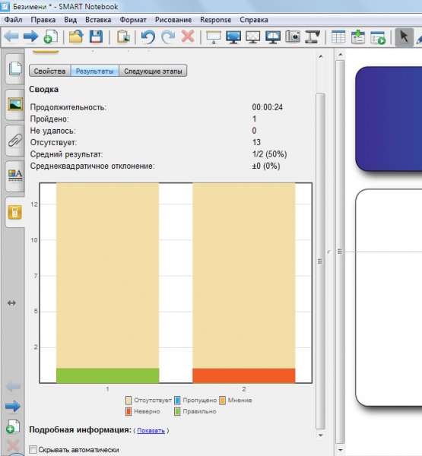Click the Среднеквадратичное отклонение label
Image resolution: width=422 pixels, height=456 pixels.
(92, 166)
